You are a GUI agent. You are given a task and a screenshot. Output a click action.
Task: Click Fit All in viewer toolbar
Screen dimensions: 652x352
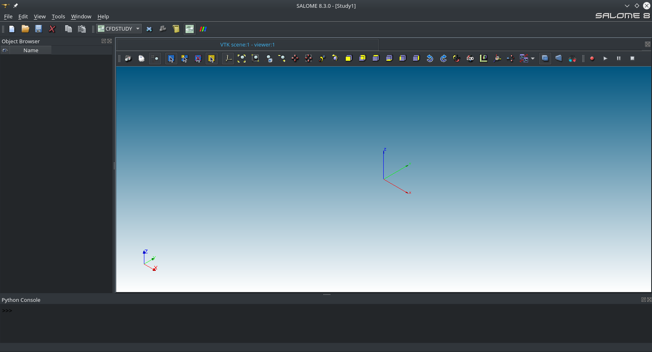point(242,58)
